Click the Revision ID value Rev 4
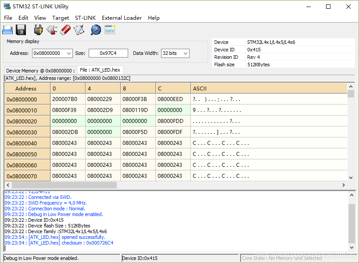 click(254, 57)
